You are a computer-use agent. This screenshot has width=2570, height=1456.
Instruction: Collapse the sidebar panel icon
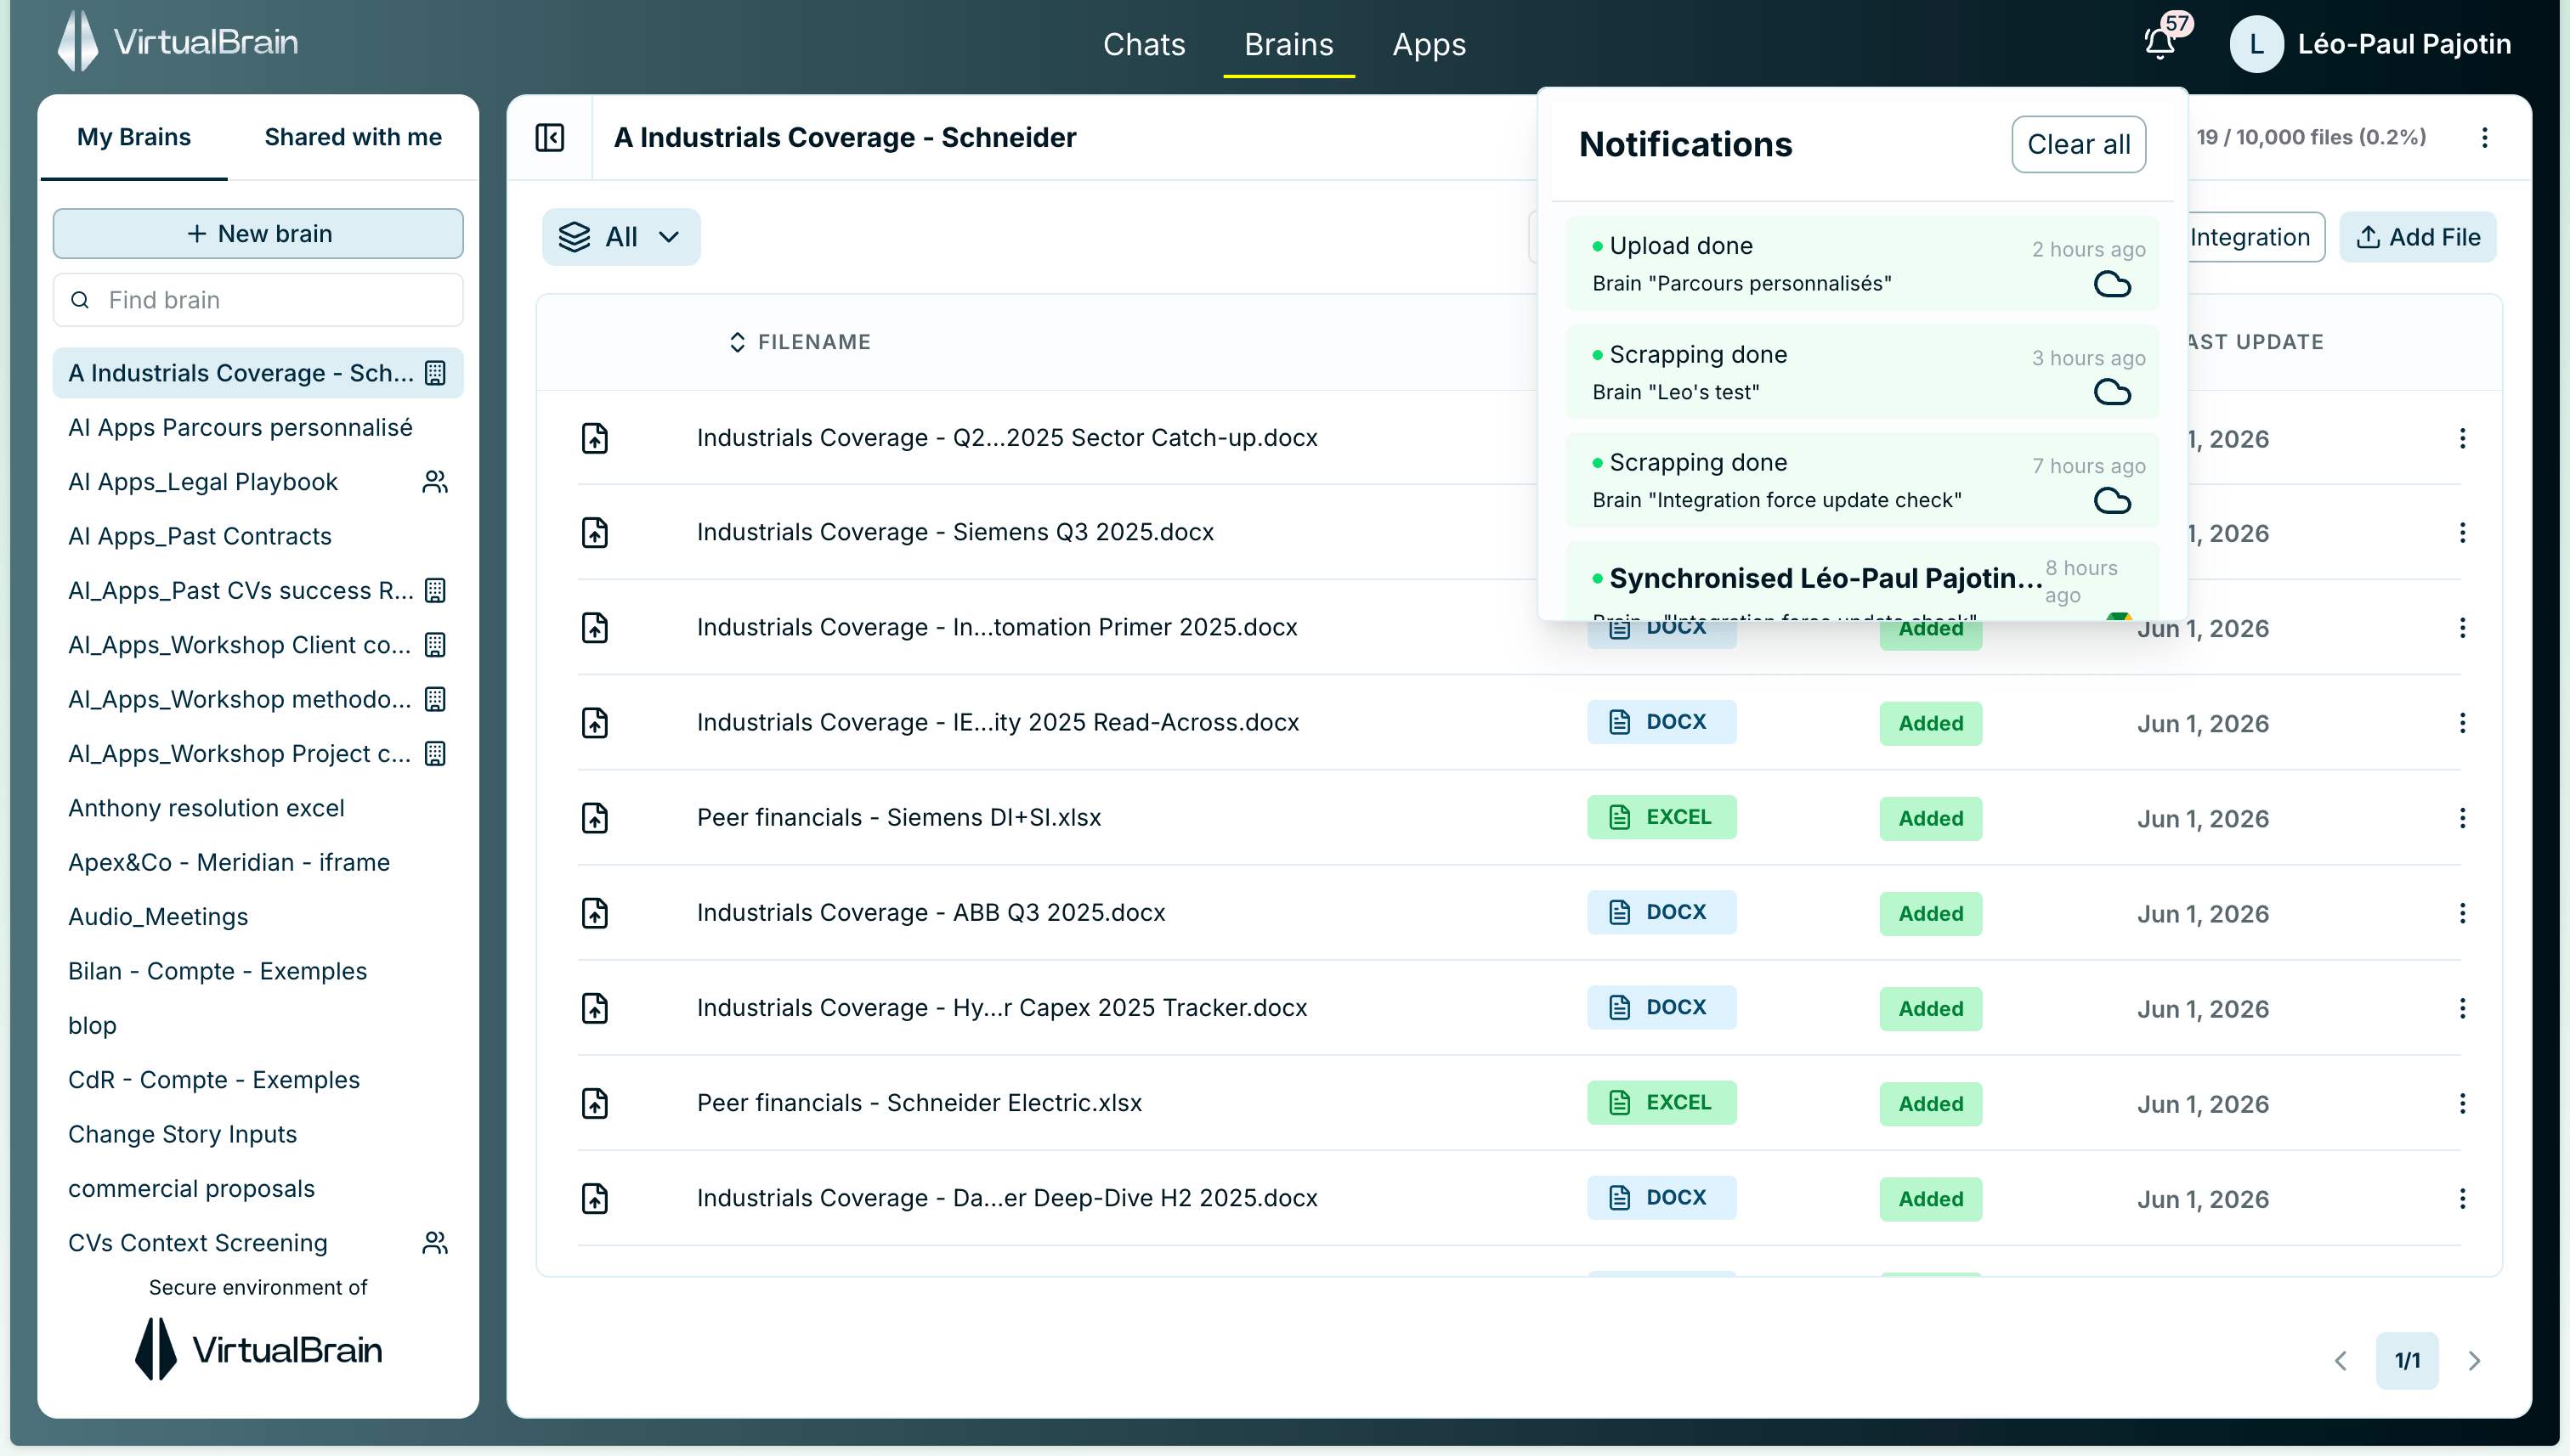click(550, 137)
